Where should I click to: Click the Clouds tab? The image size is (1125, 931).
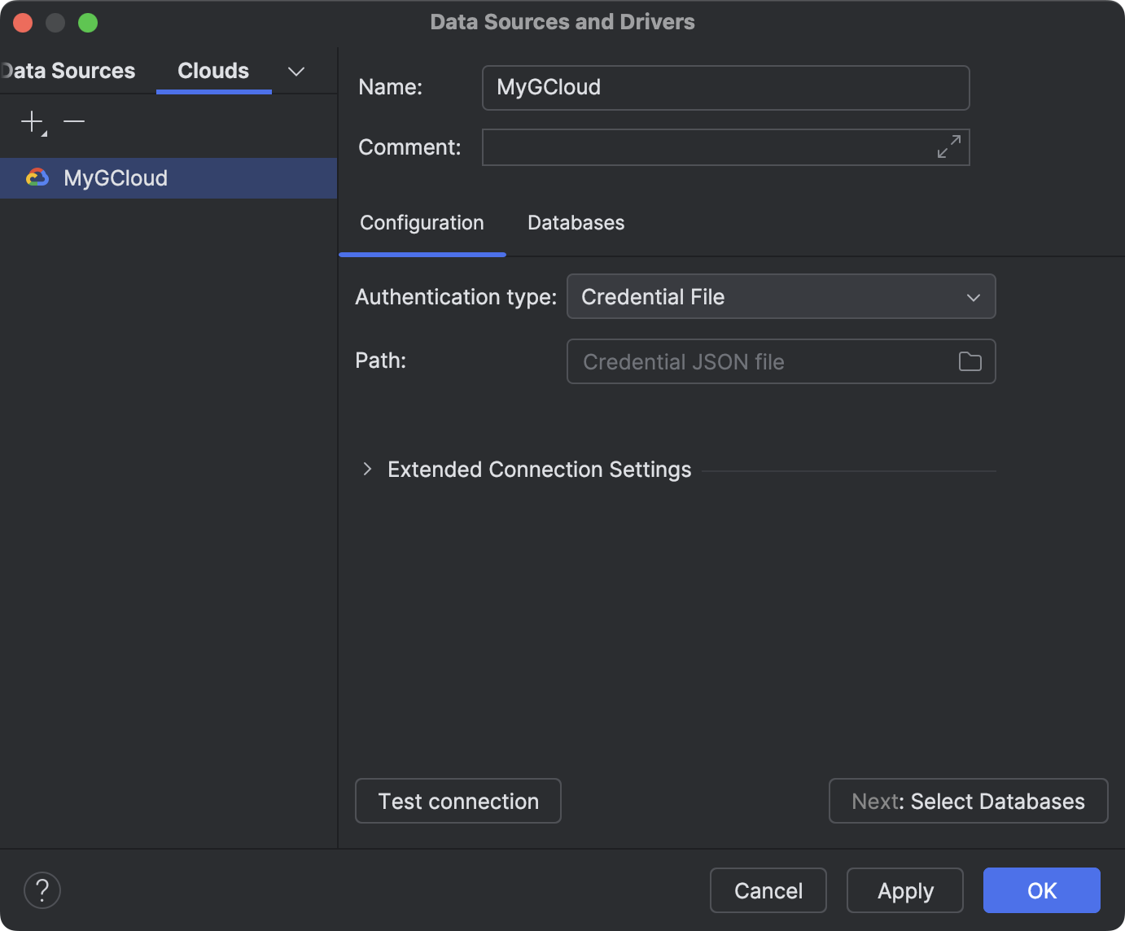(212, 71)
